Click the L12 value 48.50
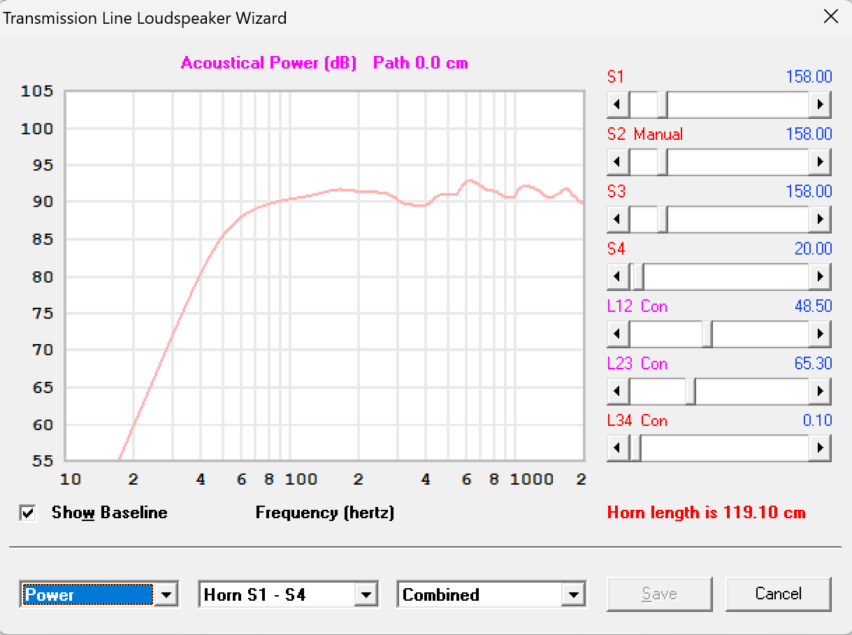Screen dimensions: 852x635 point(813,306)
